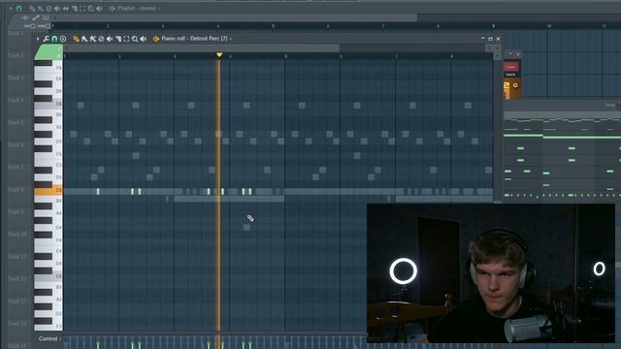Viewport: 621px width, 349px height.
Task: Click the Piano roll - Detroit Perc title
Action: point(194,39)
